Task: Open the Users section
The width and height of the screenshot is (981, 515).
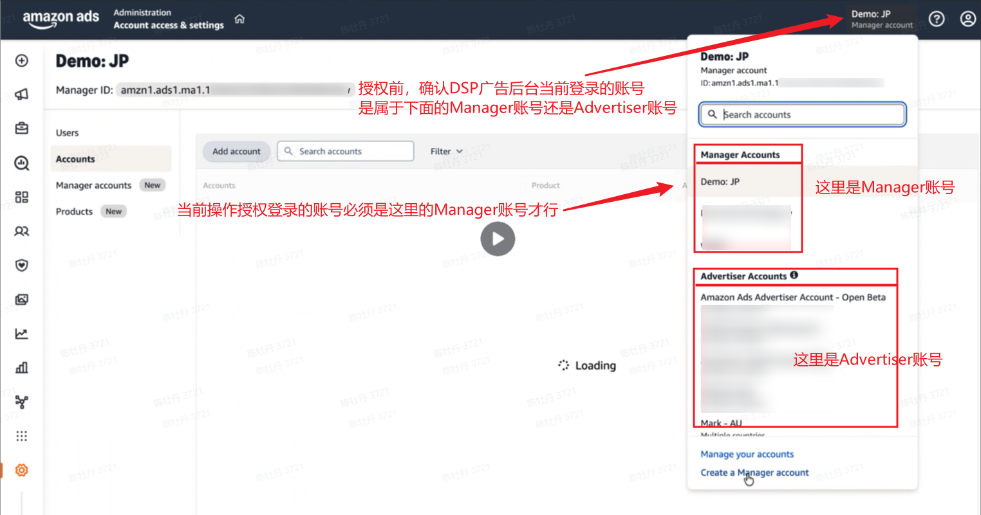Action: [x=67, y=132]
